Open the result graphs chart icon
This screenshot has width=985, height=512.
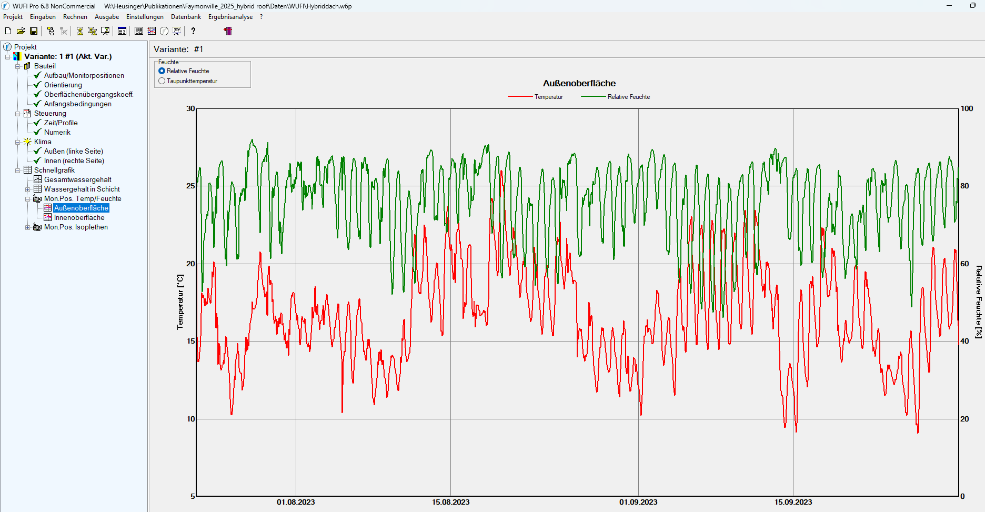(152, 31)
